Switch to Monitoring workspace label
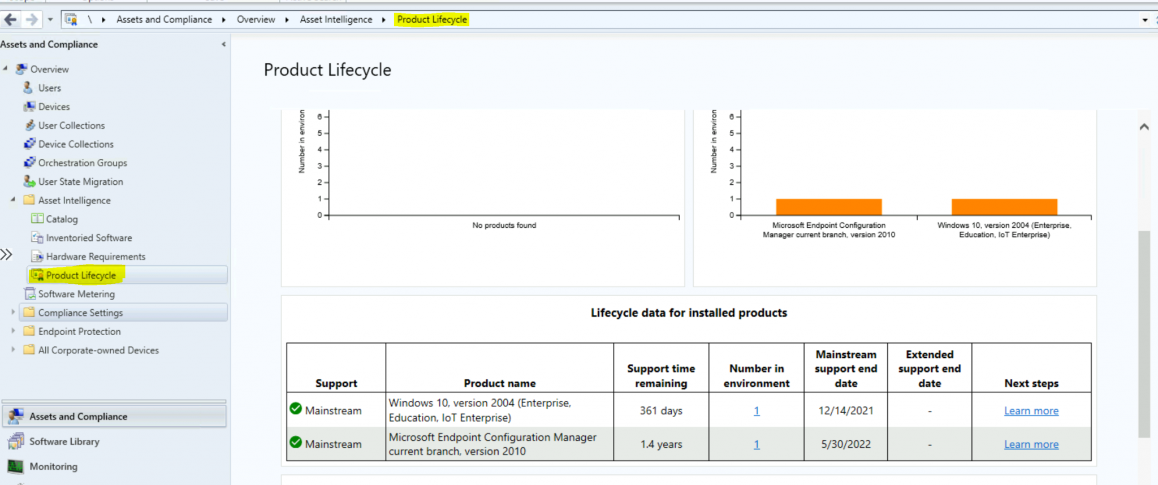 pyautogui.click(x=54, y=466)
